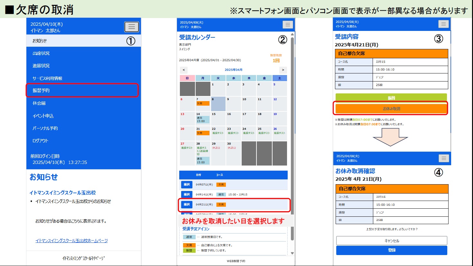Click green 振替 legend badge in 受講予定アイコン

tap(189, 251)
